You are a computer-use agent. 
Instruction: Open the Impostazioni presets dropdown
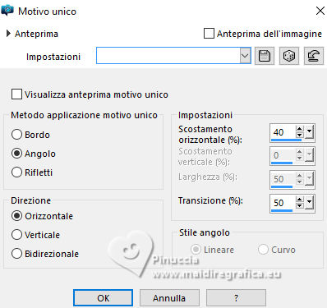pos(245,56)
